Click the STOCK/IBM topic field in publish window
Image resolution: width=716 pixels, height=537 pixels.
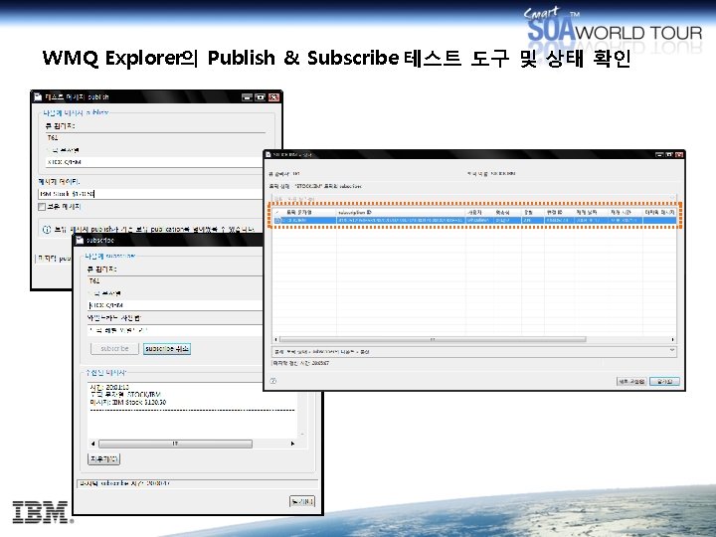[154, 162]
